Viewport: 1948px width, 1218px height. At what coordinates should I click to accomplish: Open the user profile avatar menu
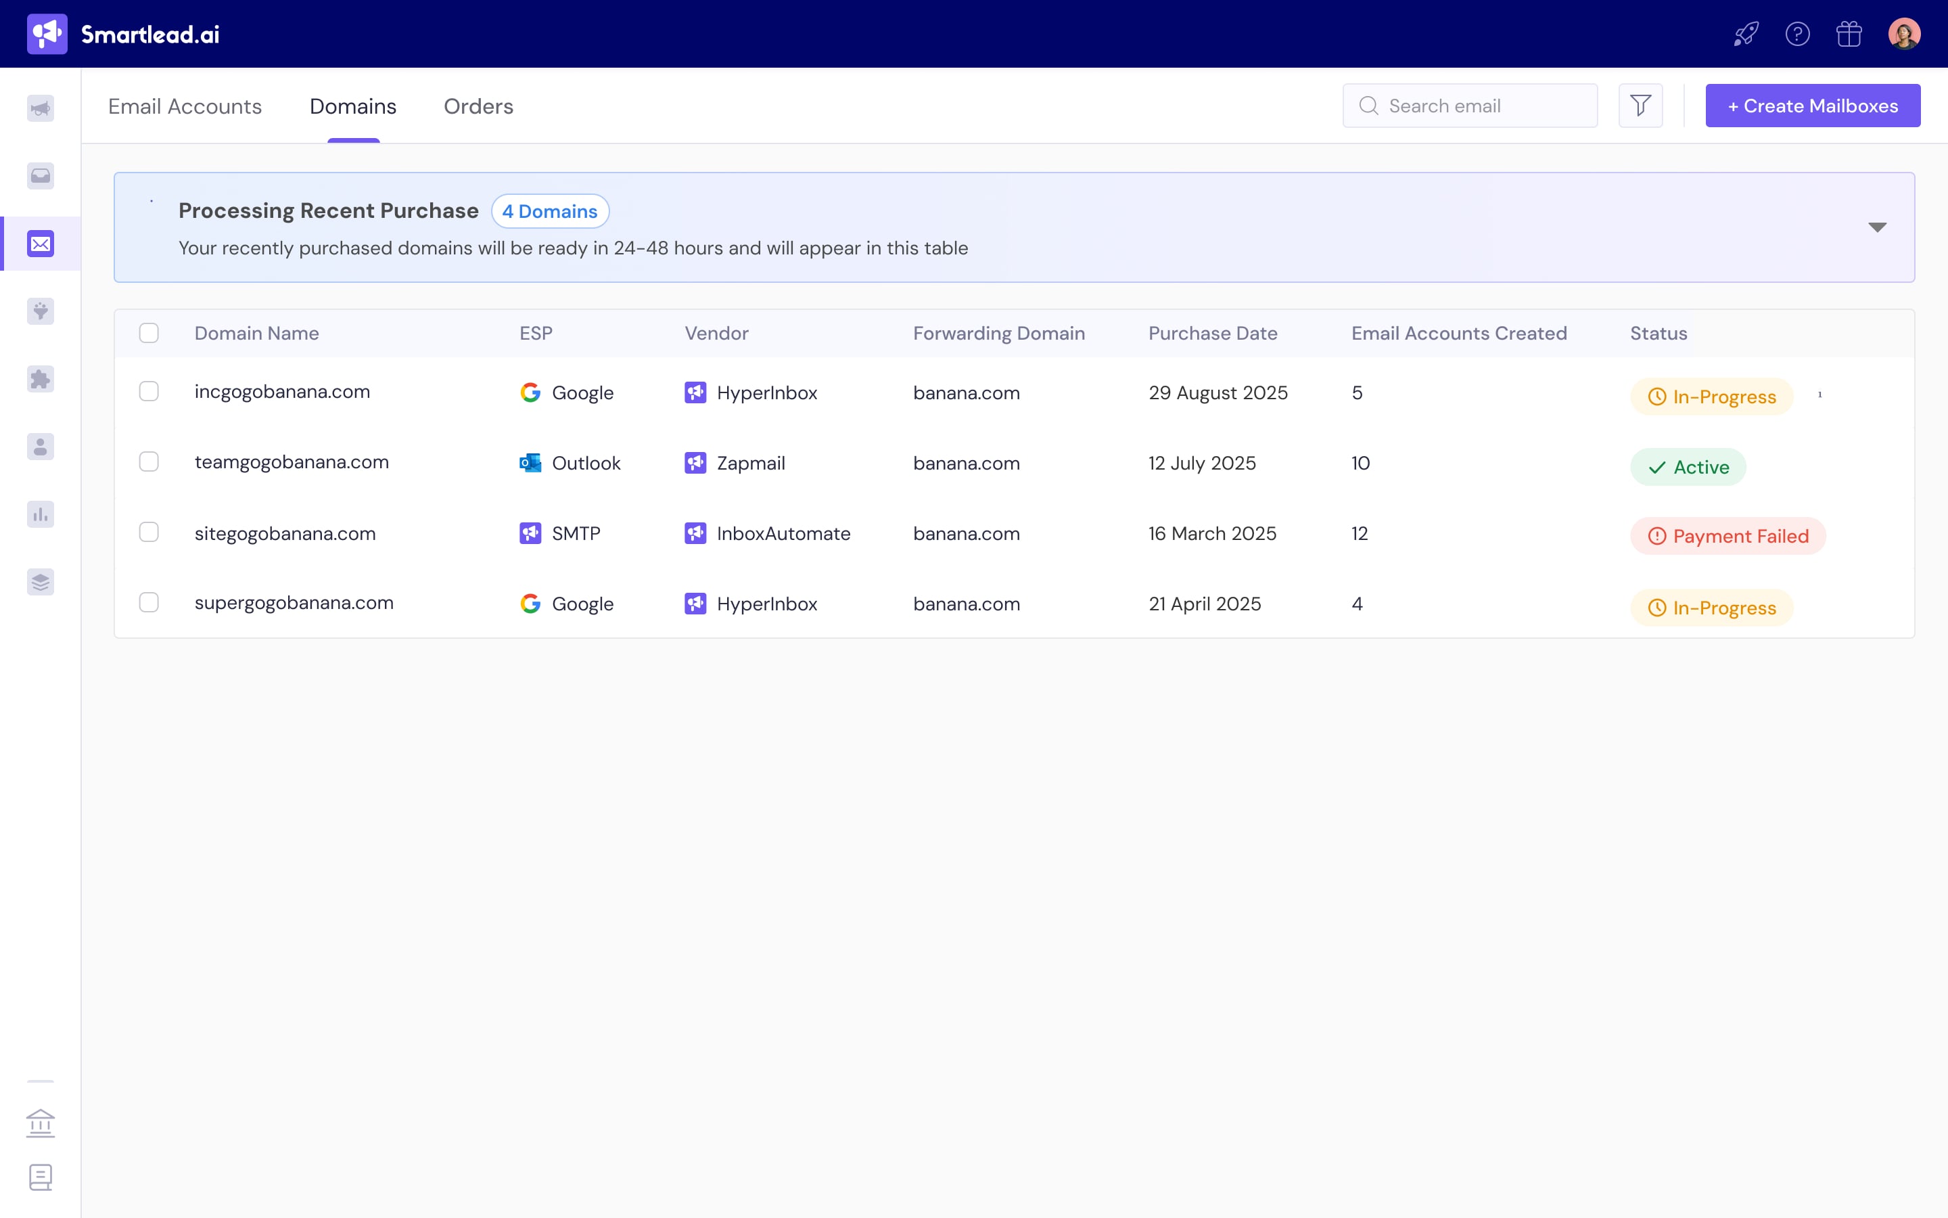point(1904,34)
